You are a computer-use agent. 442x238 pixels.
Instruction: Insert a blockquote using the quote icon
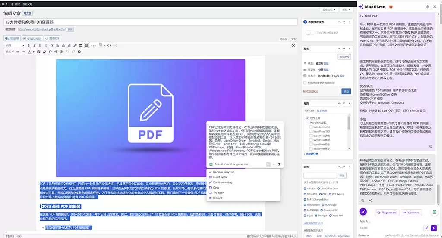tap(51, 45)
